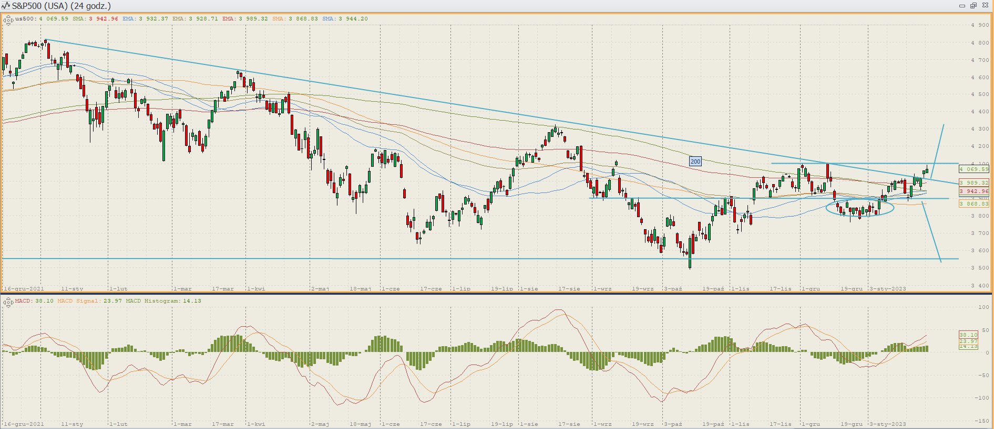This screenshot has height=429, width=994.
Task: Select the blue "200" label on the chart
Action: tap(695, 162)
